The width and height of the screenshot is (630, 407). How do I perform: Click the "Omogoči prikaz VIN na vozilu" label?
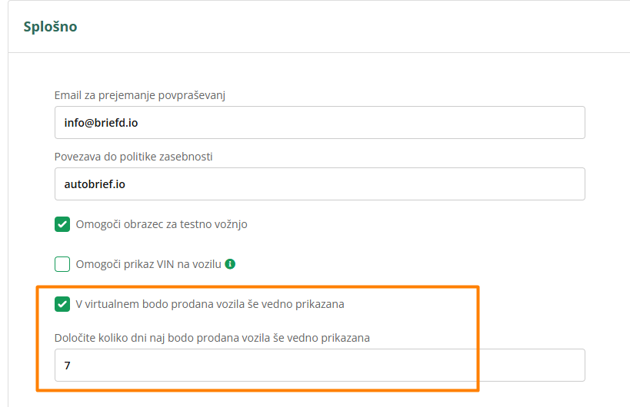(x=148, y=265)
